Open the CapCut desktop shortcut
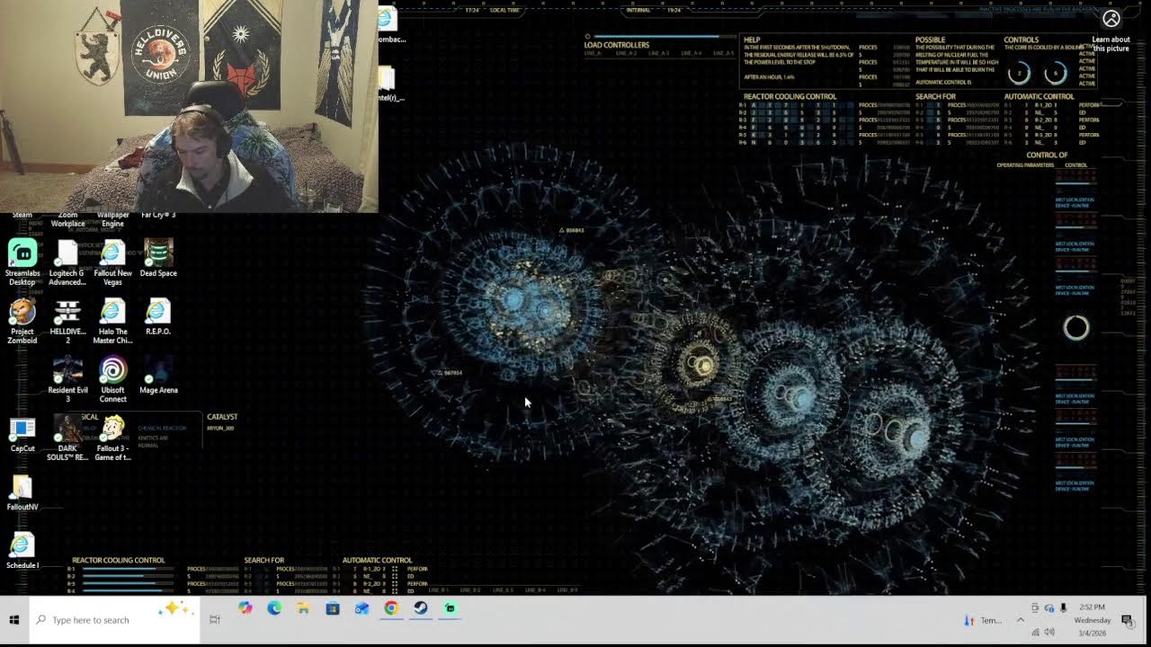 click(x=22, y=434)
